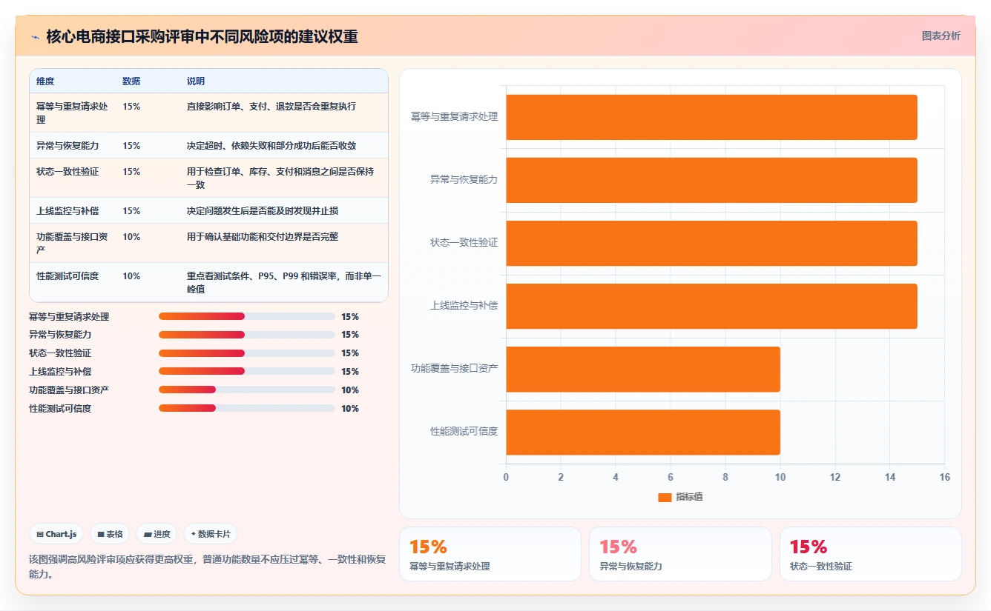Click table cell 状态一致性验证
The image size is (991, 611).
[x=68, y=171]
